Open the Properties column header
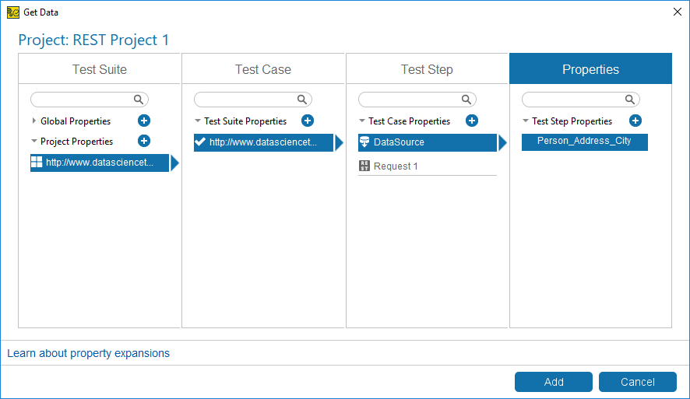Image resolution: width=690 pixels, height=399 pixels. 590,69
